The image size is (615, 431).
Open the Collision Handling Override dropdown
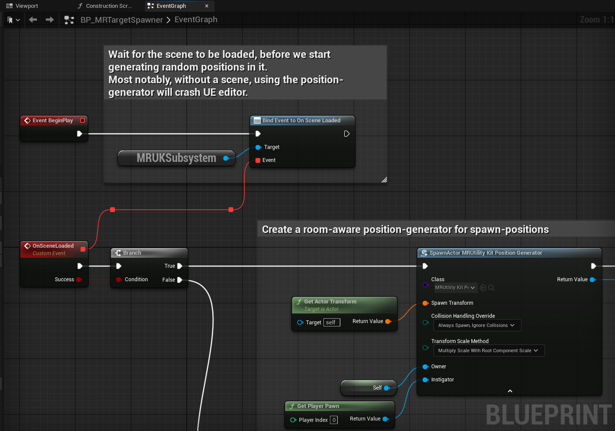(477, 325)
